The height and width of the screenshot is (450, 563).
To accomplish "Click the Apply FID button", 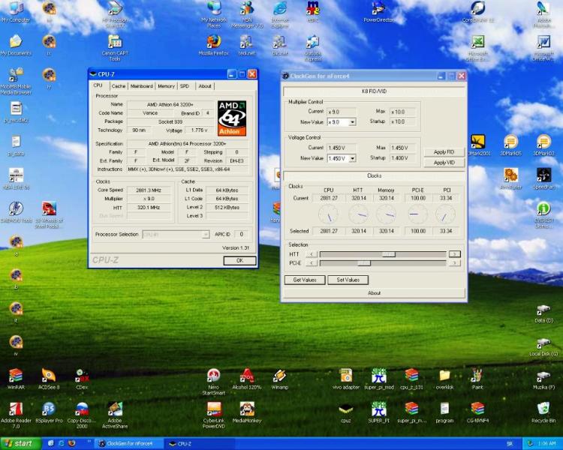I will [444, 151].
